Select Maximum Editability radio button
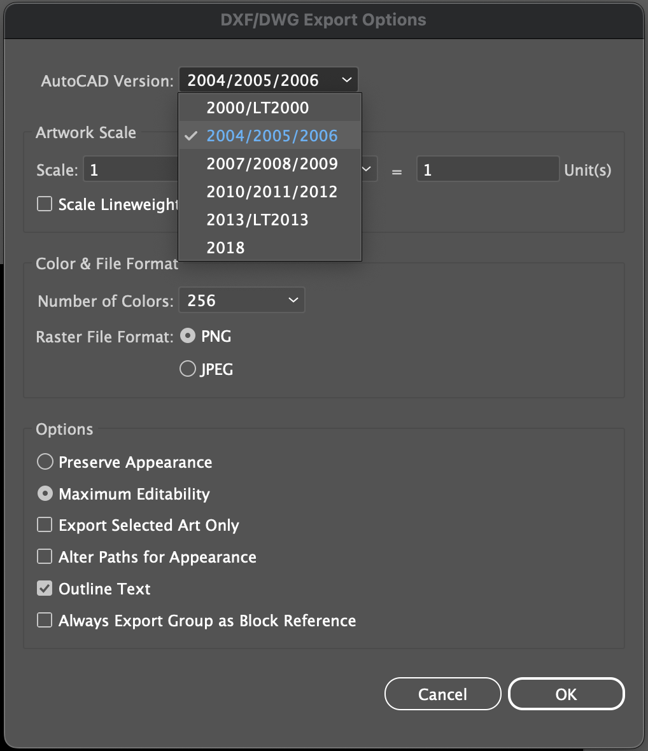 click(x=45, y=493)
